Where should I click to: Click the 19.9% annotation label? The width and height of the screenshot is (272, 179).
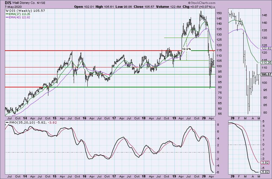coord(186,49)
